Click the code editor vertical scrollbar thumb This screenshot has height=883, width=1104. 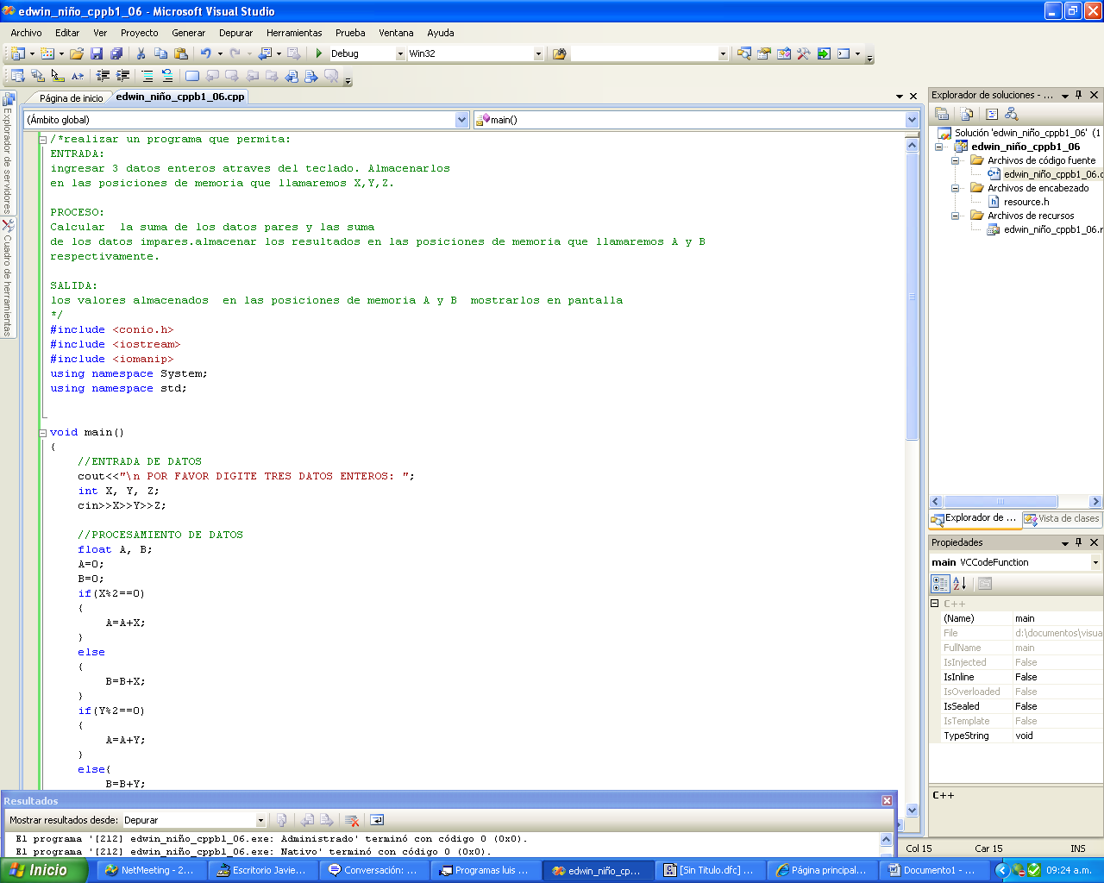coord(912,297)
